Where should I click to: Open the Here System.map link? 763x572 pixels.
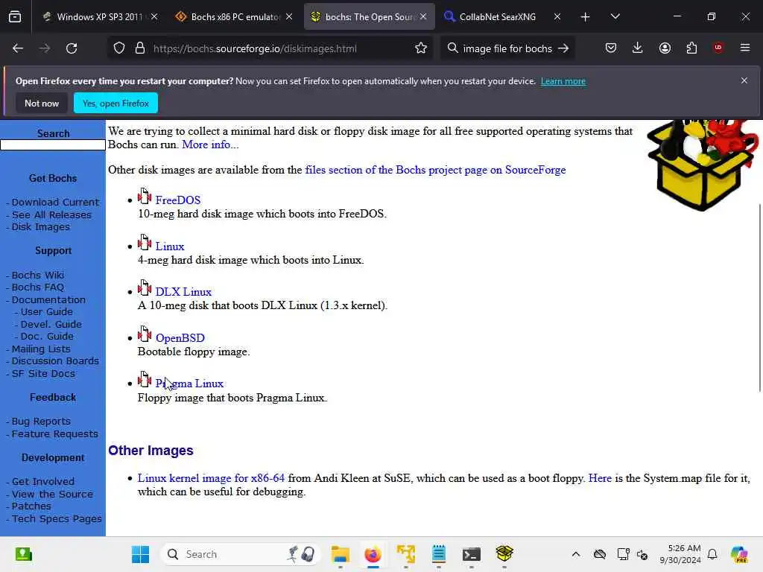[600, 478]
